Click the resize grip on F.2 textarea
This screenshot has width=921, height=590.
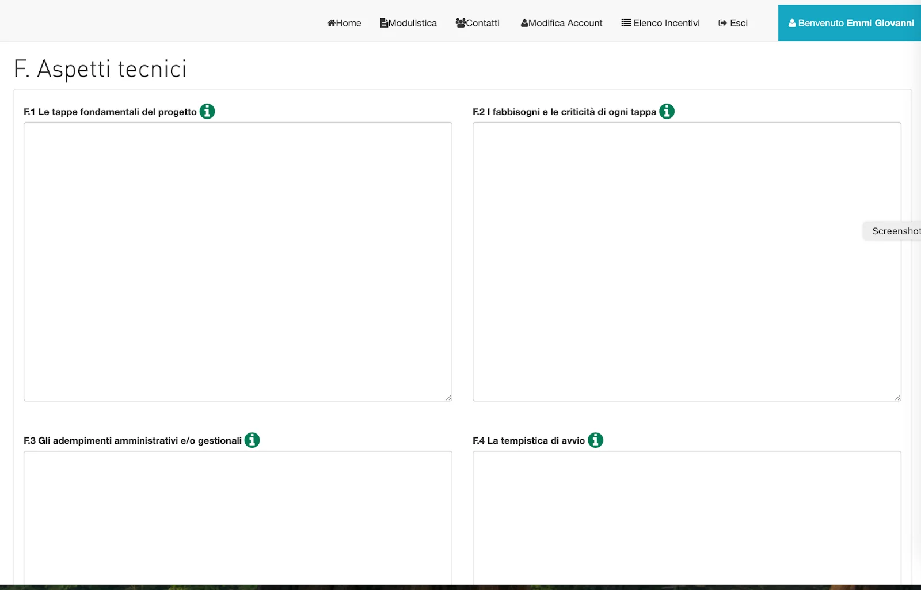(x=897, y=397)
